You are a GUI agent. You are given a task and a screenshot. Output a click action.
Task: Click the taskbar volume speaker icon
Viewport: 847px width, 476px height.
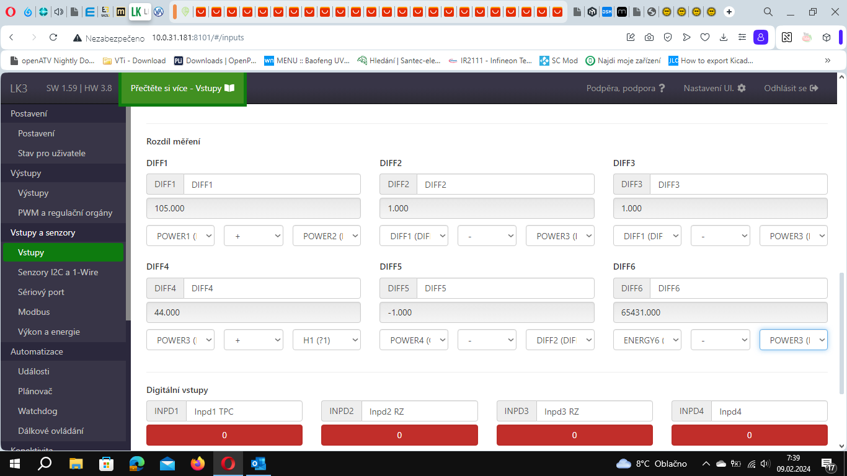coord(765,464)
